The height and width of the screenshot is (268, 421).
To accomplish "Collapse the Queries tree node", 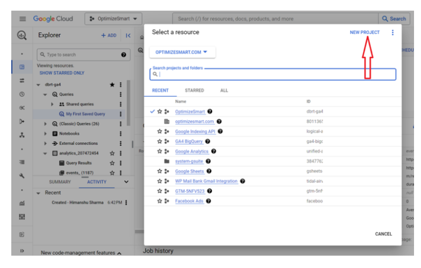I will point(45,95).
